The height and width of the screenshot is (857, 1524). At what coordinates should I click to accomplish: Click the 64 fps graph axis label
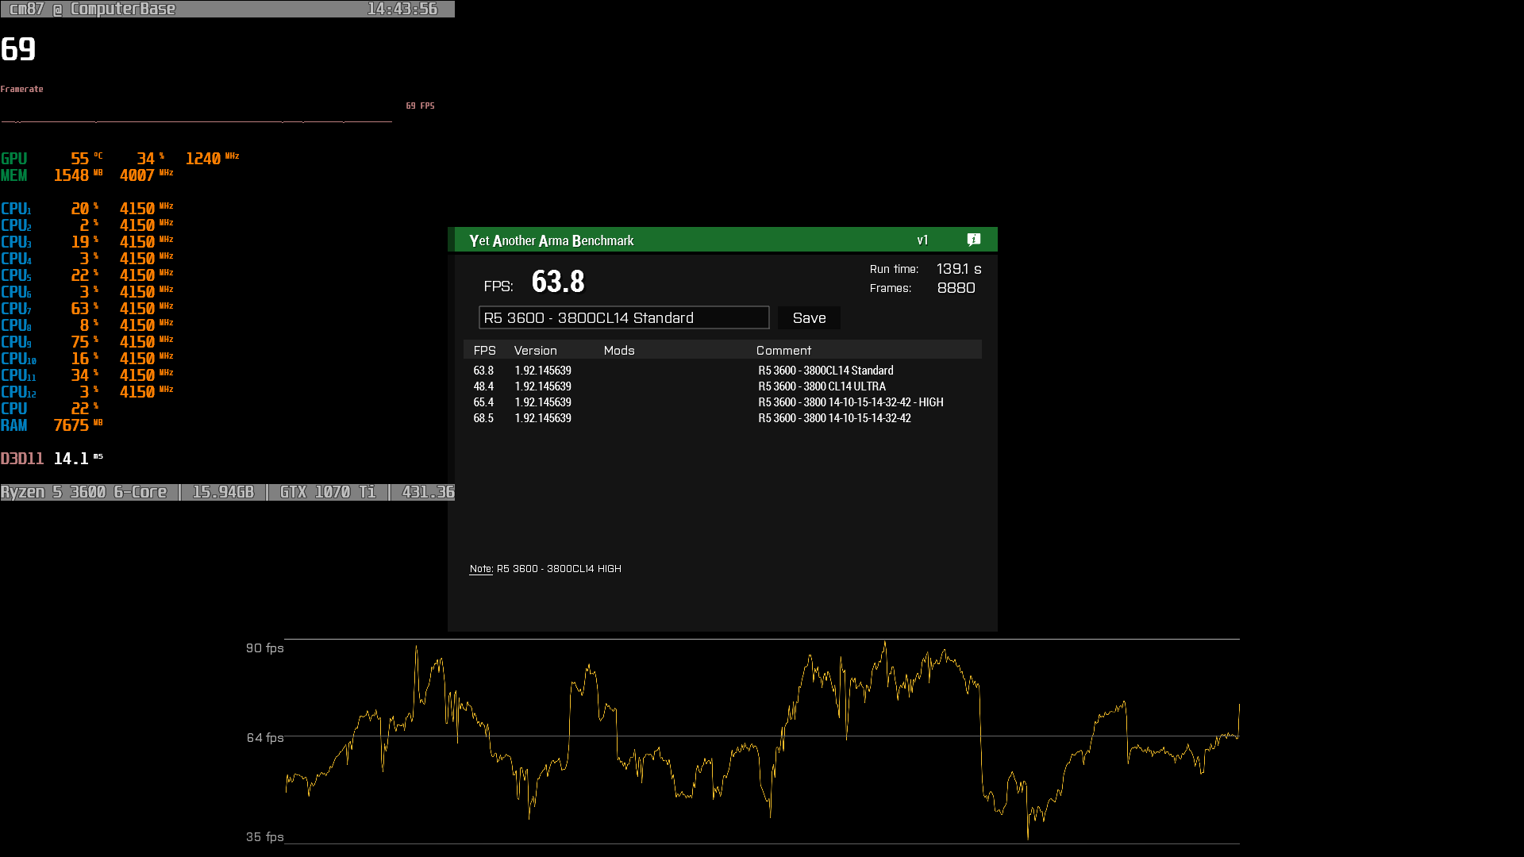264,738
